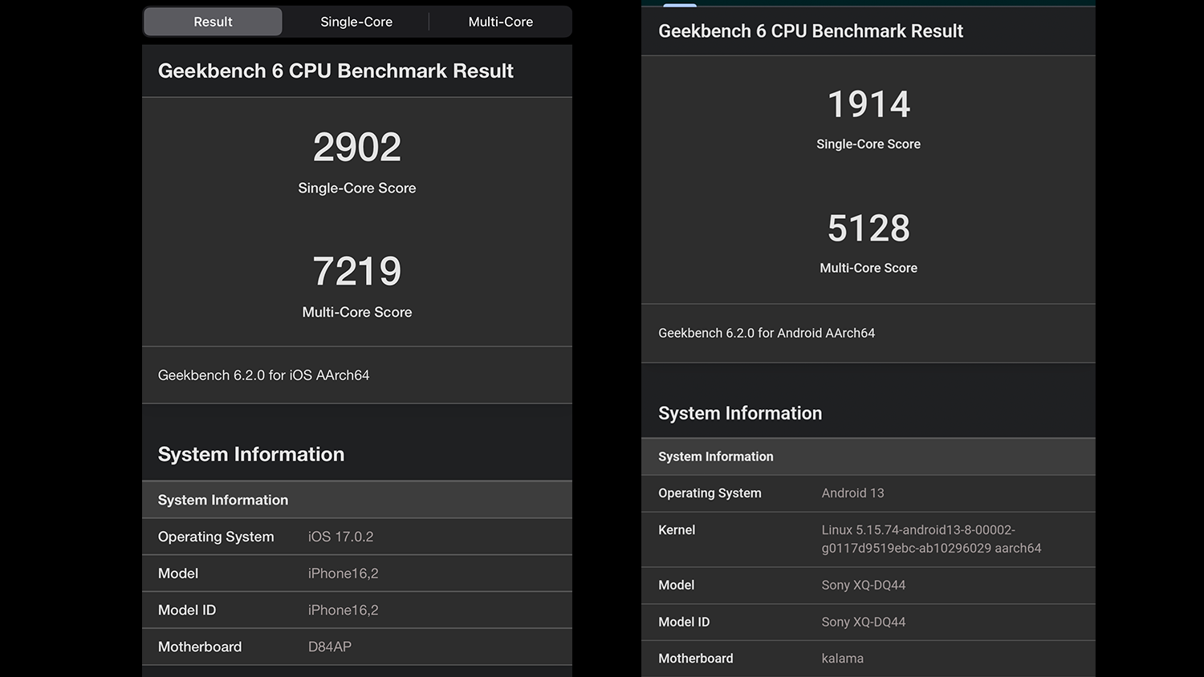Click the 1914 single-core score
Image resolution: width=1204 pixels, height=677 pixels.
click(868, 104)
